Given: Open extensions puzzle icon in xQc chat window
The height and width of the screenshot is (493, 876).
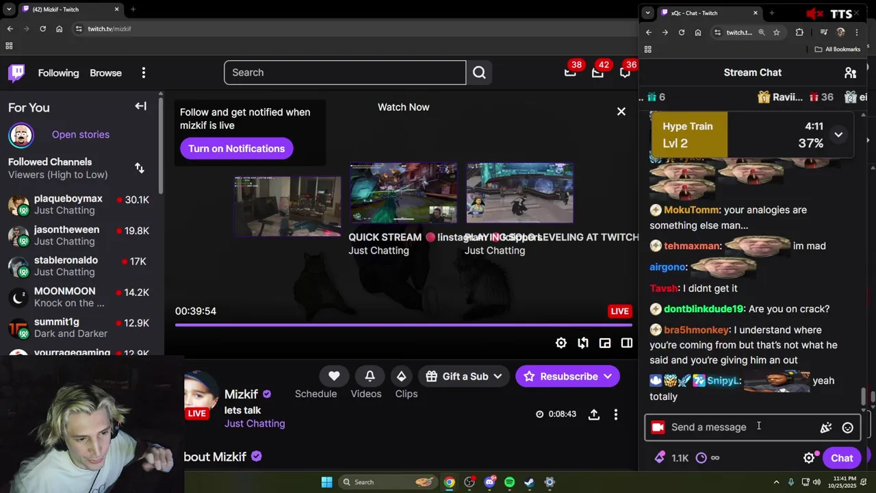Looking at the screenshot, I should tap(799, 32).
